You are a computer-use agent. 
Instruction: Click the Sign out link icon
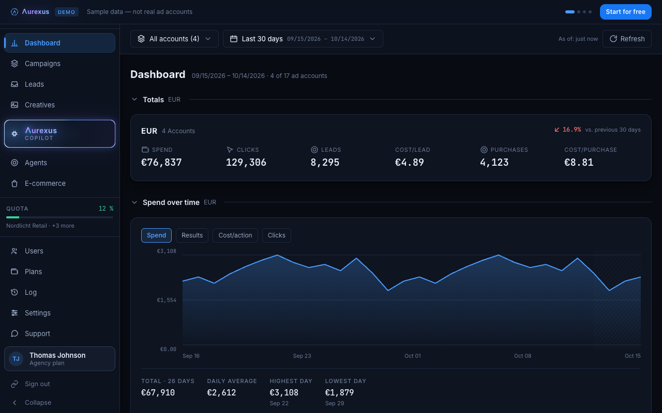coord(14,384)
